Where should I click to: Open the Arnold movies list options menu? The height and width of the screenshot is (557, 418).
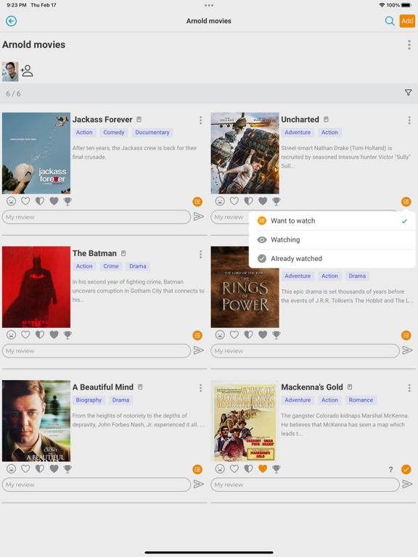(x=409, y=45)
